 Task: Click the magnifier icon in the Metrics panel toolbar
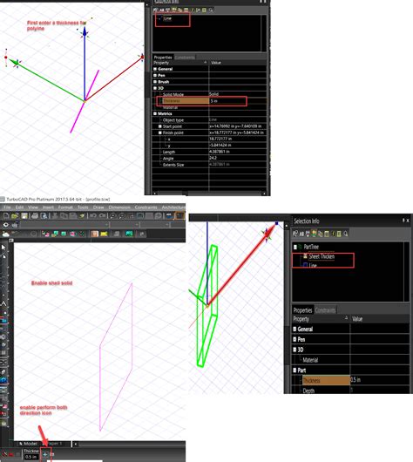[211, 10]
